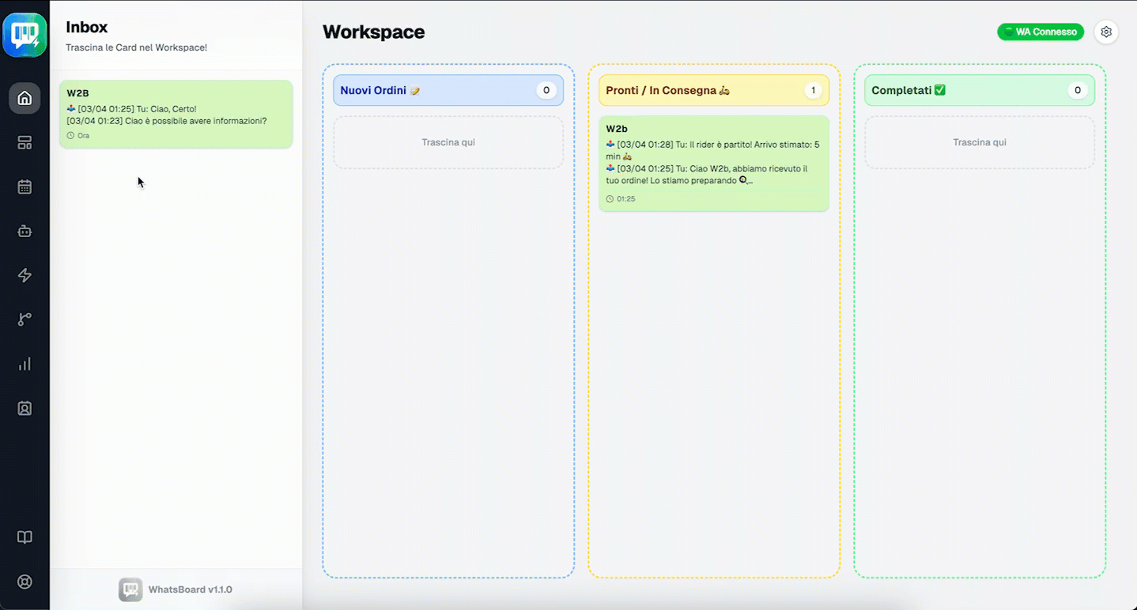This screenshot has width=1137, height=610.
Task: Click the Pronti / In Consegna column header
Action: (714, 90)
